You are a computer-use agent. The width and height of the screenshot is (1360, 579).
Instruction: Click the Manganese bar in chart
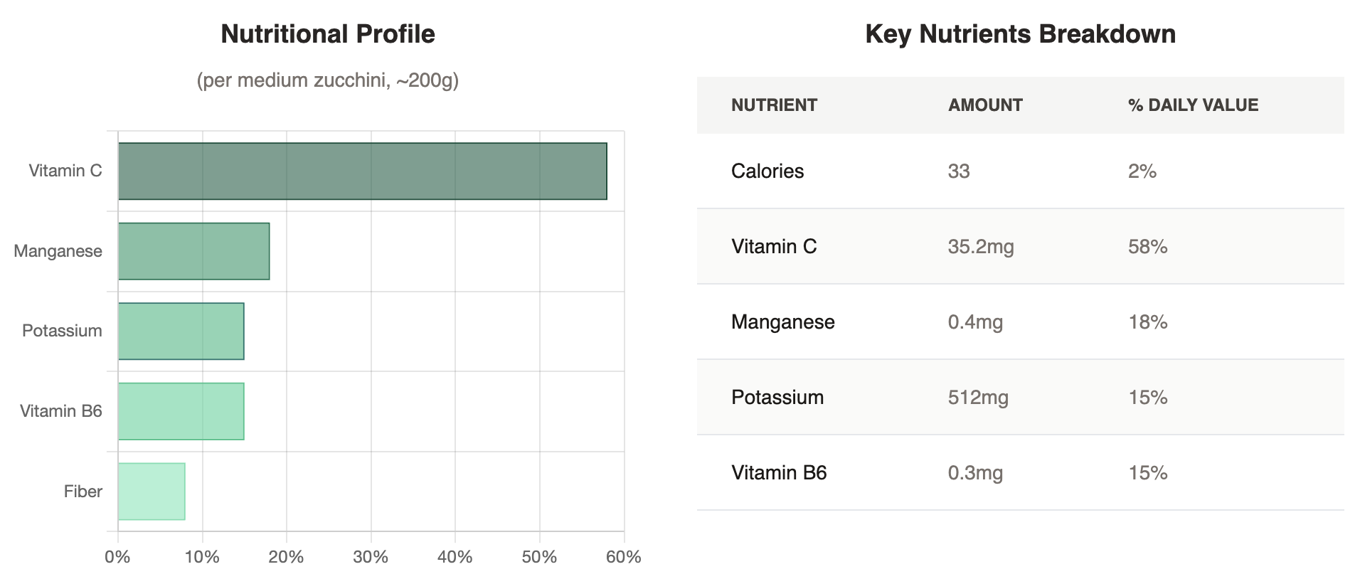click(193, 251)
